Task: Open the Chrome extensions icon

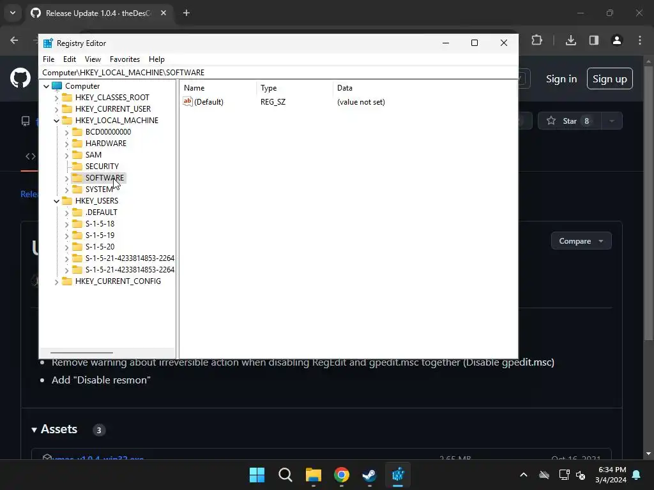Action: 536,40
